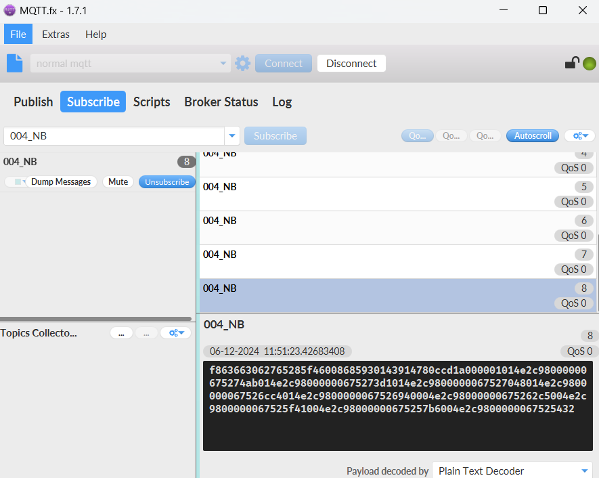Click the topic input field 004_NB
This screenshot has height=478, width=599.
(114, 136)
